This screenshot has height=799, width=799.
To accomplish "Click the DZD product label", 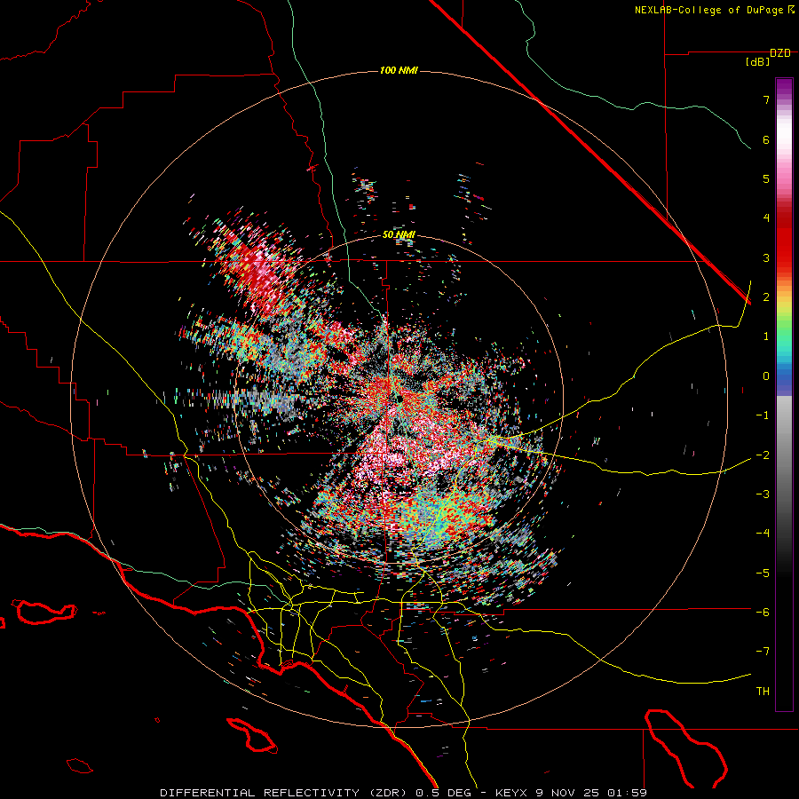I will (780, 53).
